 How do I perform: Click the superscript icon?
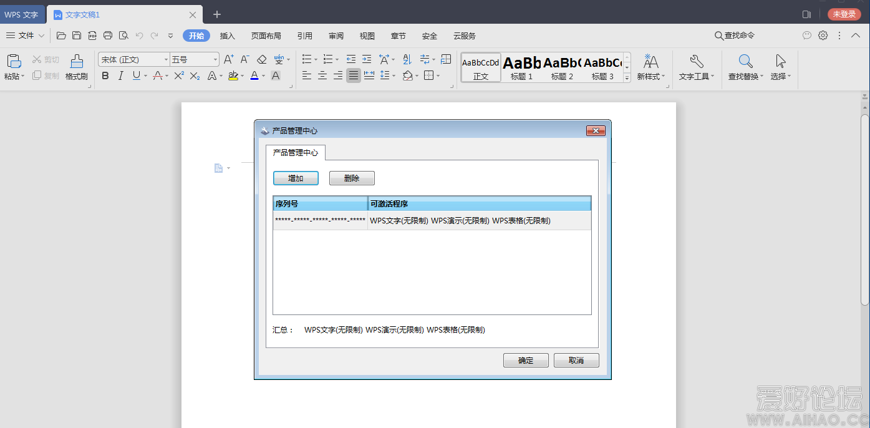(x=179, y=75)
